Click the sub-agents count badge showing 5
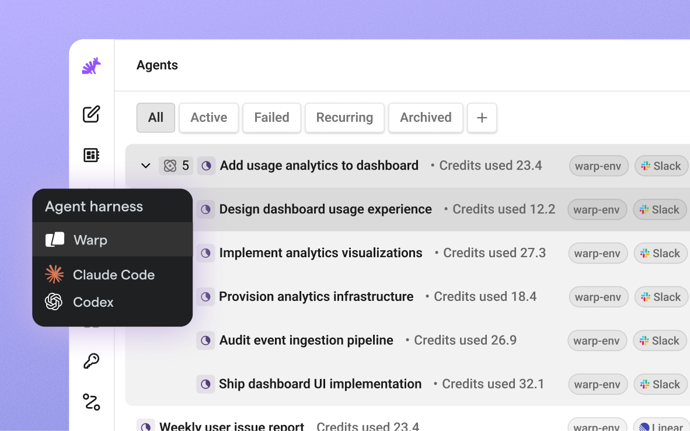 (x=176, y=166)
